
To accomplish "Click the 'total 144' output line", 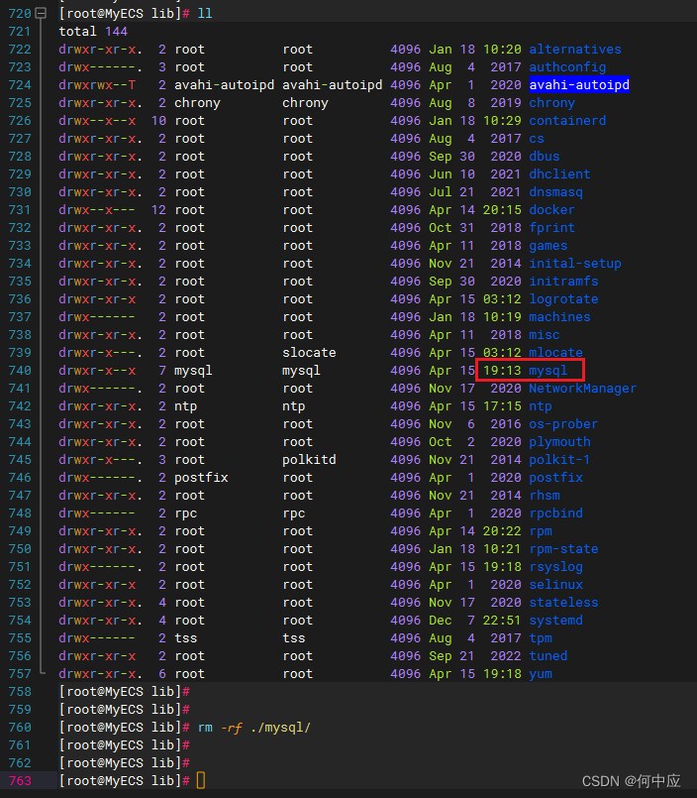I will point(93,32).
